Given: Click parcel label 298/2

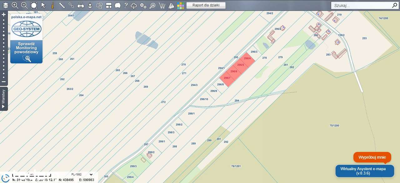Looking at the screenshot, I should tap(179, 125).
